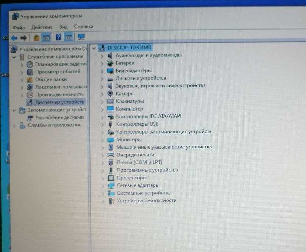Select the Системные устройства category
This screenshot has width=306, height=252.
144,193
